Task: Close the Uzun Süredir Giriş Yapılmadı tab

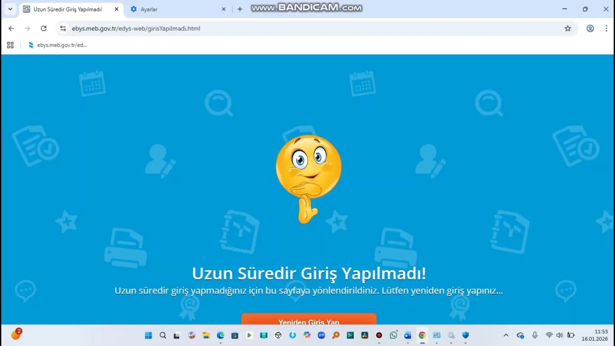Action: coord(116,9)
